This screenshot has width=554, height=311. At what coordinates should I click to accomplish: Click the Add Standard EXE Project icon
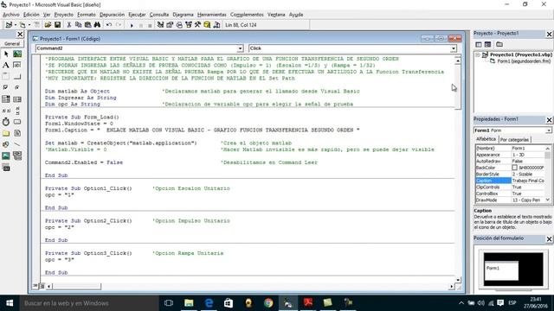pyautogui.click(x=9, y=25)
